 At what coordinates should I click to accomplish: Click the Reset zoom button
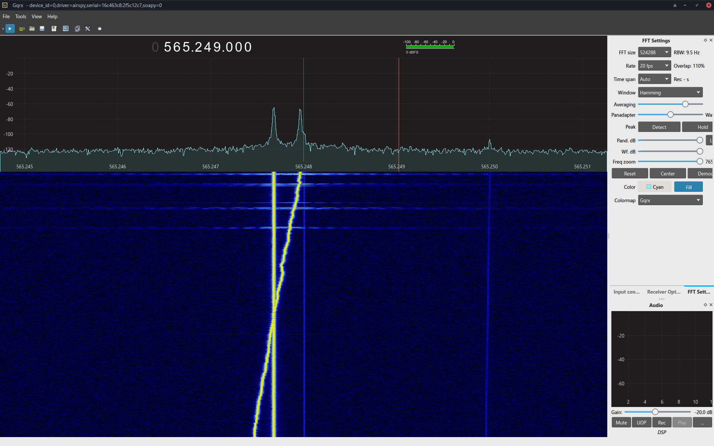click(x=630, y=174)
